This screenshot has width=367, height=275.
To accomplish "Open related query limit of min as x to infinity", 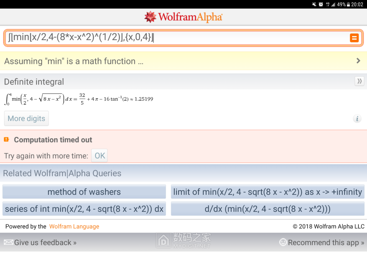I will pos(268,192).
